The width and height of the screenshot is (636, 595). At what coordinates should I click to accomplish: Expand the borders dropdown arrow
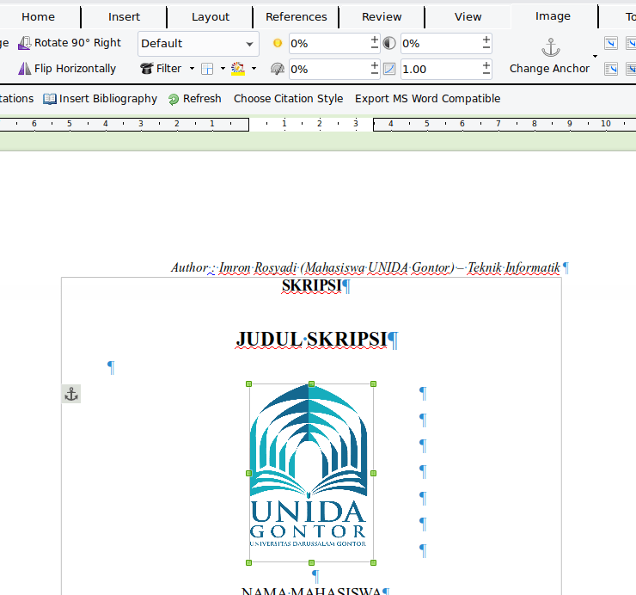[223, 69]
